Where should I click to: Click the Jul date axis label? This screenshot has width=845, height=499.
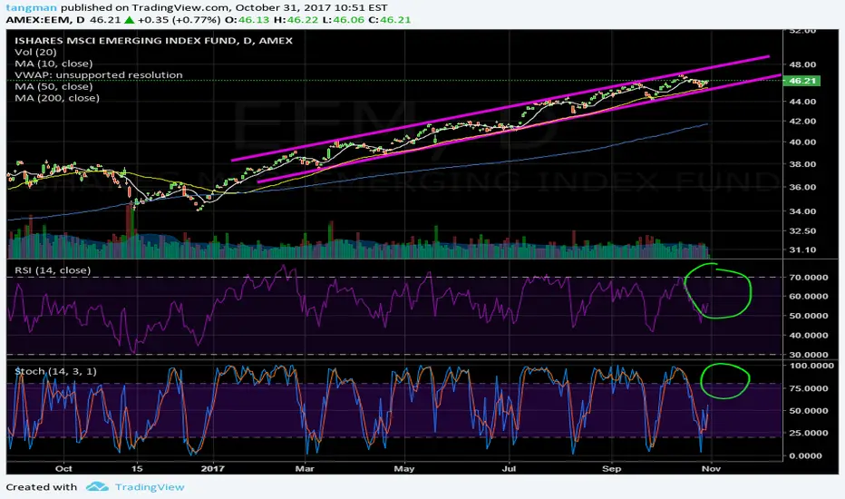click(x=509, y=468)
